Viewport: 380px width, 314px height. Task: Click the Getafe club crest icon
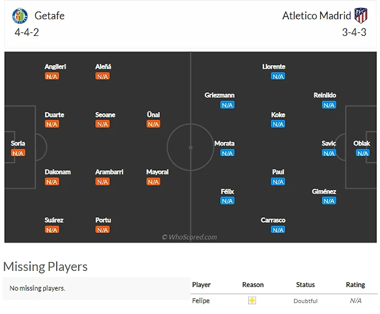tap(20, 16)
